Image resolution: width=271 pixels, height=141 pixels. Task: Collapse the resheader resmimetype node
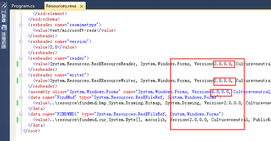(x=21, y=25)
